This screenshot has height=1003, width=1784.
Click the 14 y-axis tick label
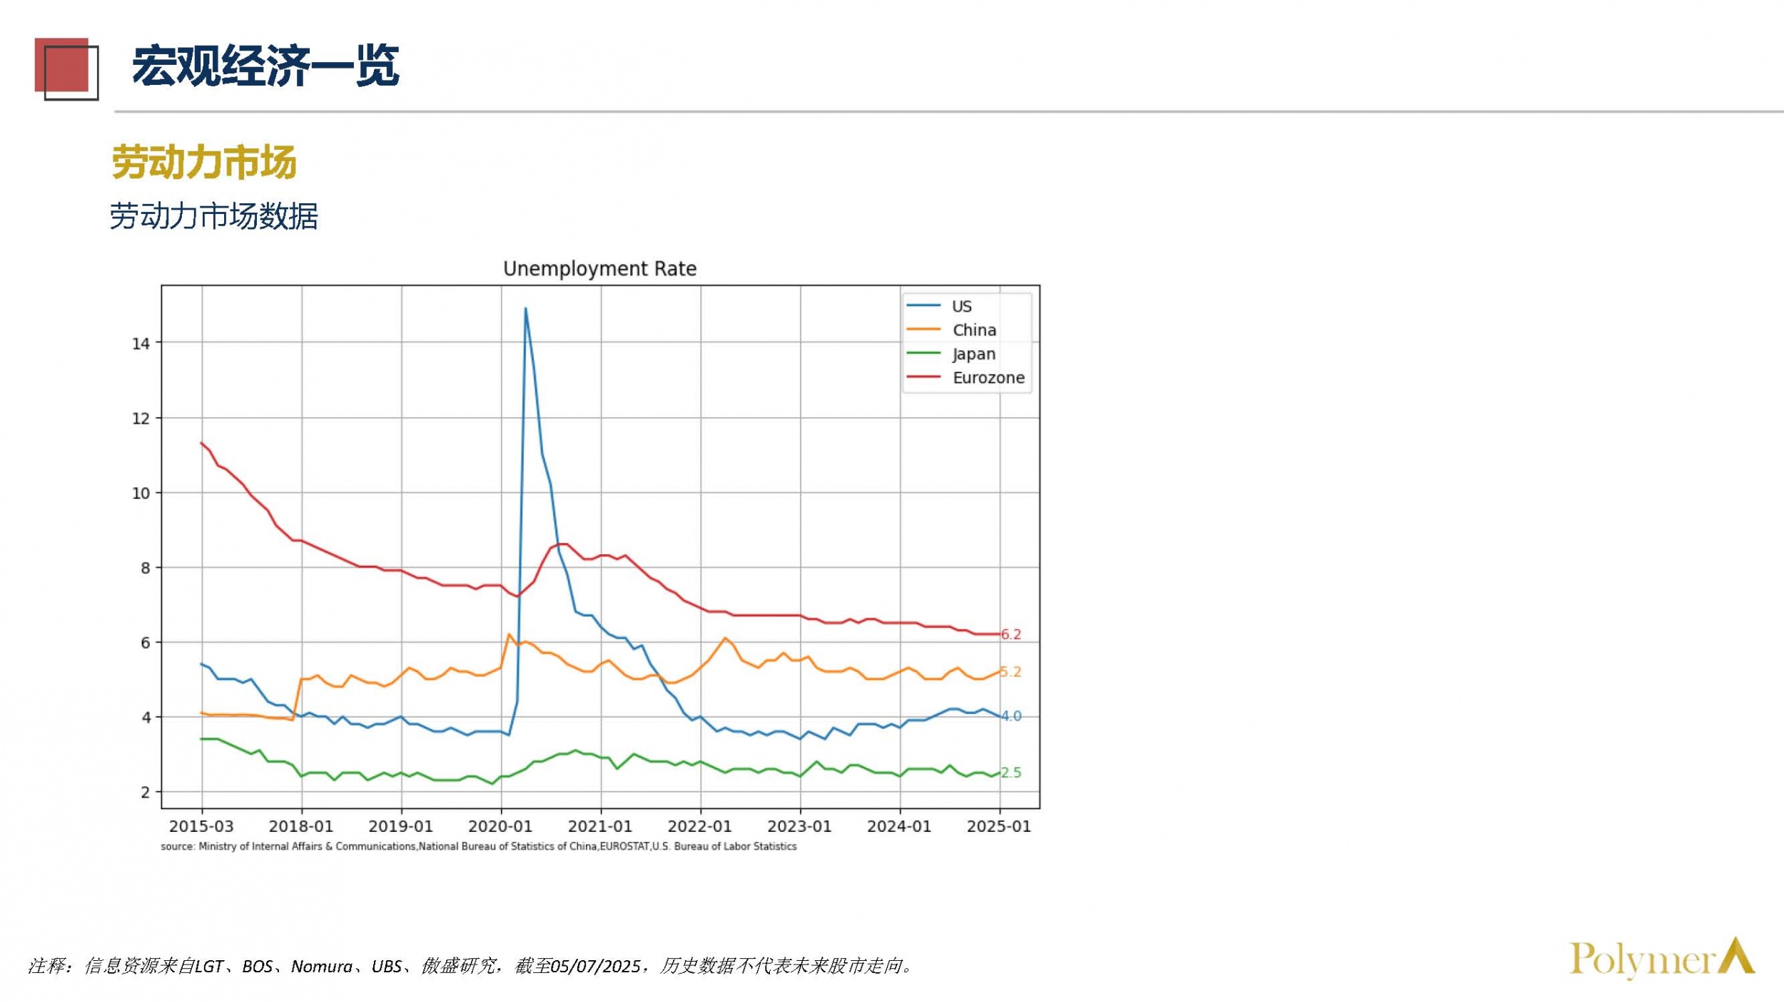click(141, 344)
